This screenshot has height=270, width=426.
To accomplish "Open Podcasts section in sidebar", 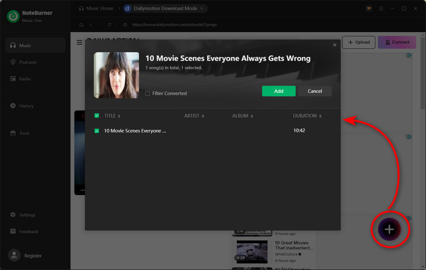I will point(35,62).
